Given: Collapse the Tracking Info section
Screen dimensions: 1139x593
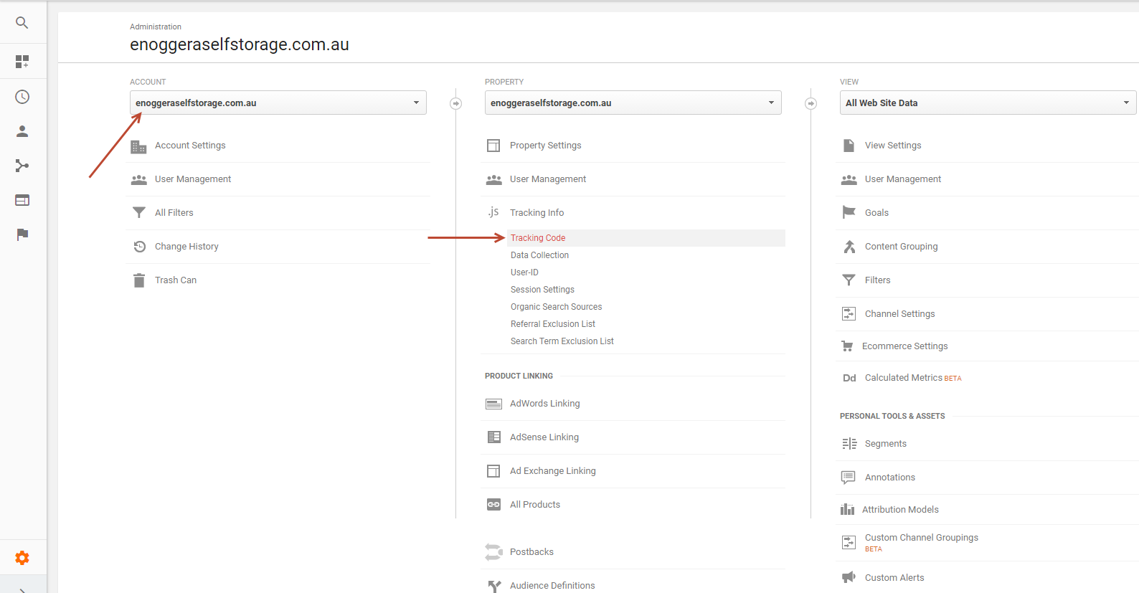Looking at the screenshot, I should point(537,213).
